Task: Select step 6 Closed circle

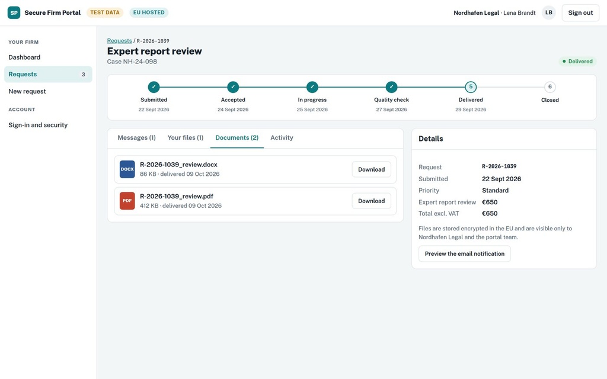Action: pos(550,87)
